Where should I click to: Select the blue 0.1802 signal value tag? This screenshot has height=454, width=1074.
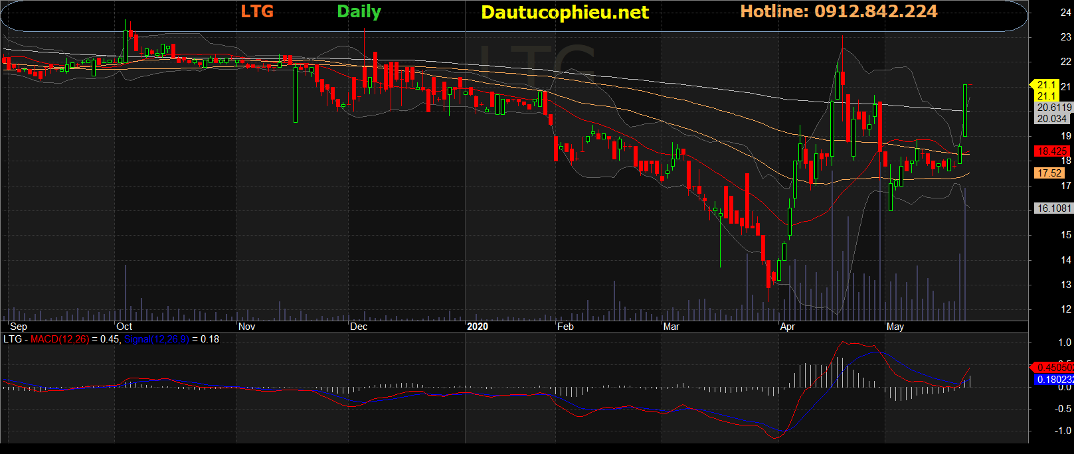(1054, 379)
